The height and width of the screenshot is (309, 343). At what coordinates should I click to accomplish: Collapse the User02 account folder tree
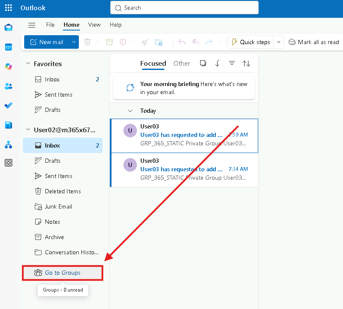[x=28, y=130]
